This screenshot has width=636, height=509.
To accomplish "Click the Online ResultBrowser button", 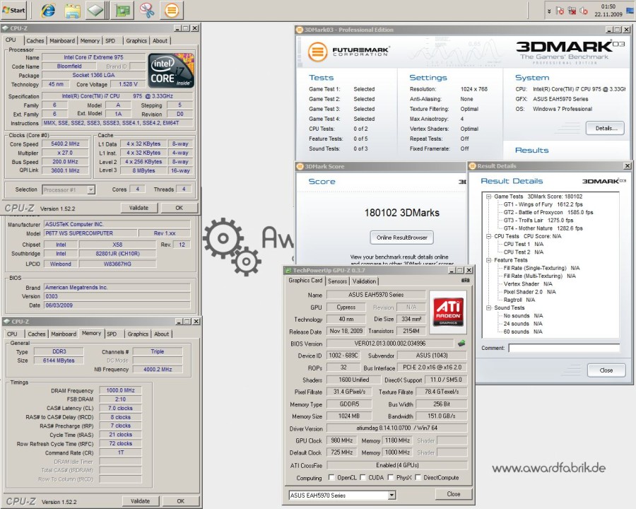I will click(x=402, y=238).
